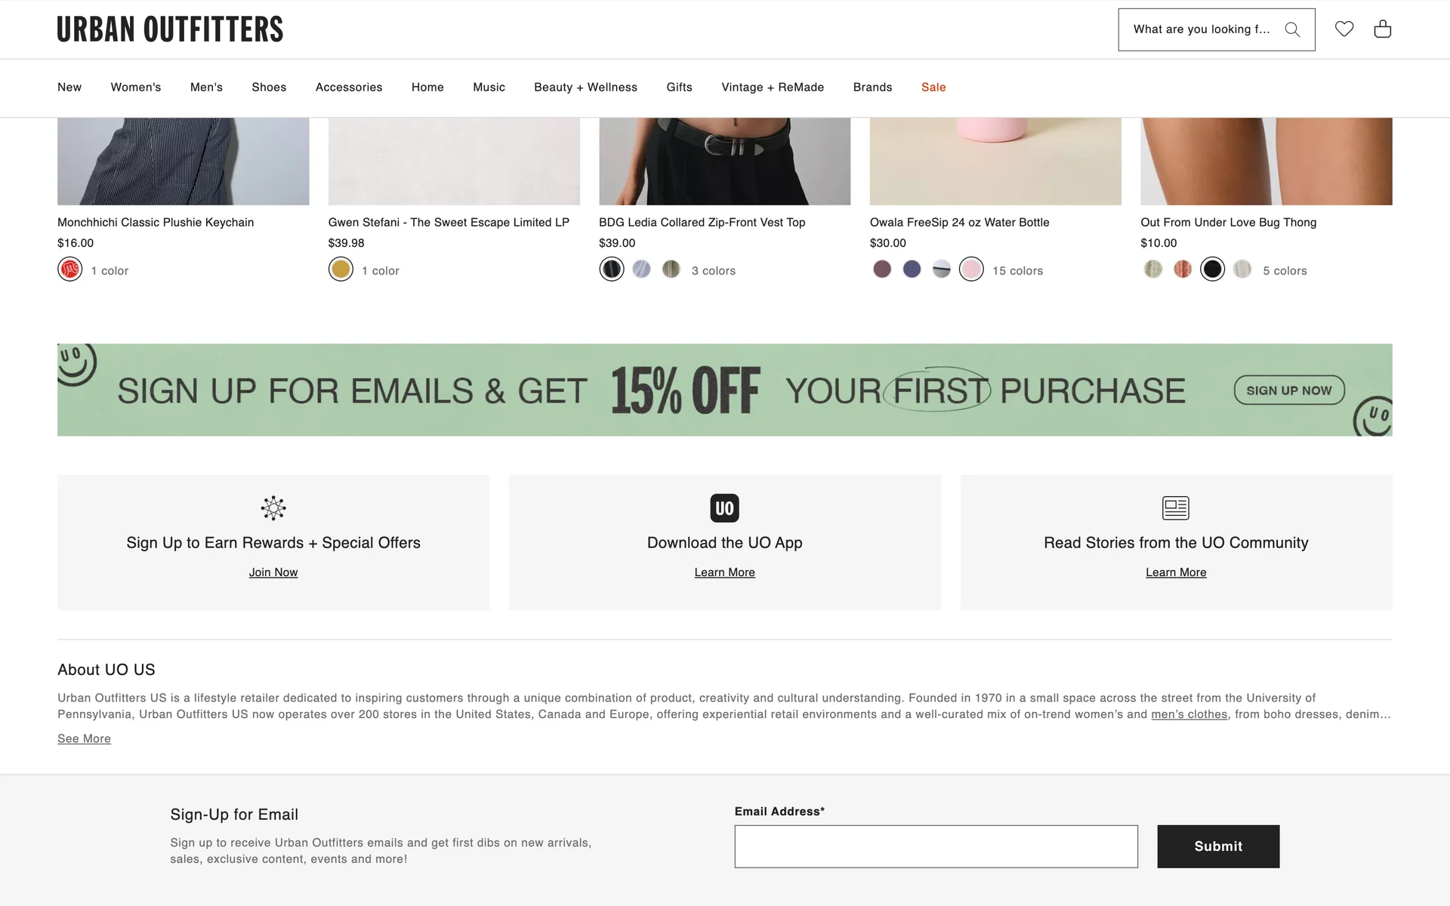This screenshot has height=906, width=1450.
Task: Click the newspaper stories icon
Action: click(x=1175, y=508)
